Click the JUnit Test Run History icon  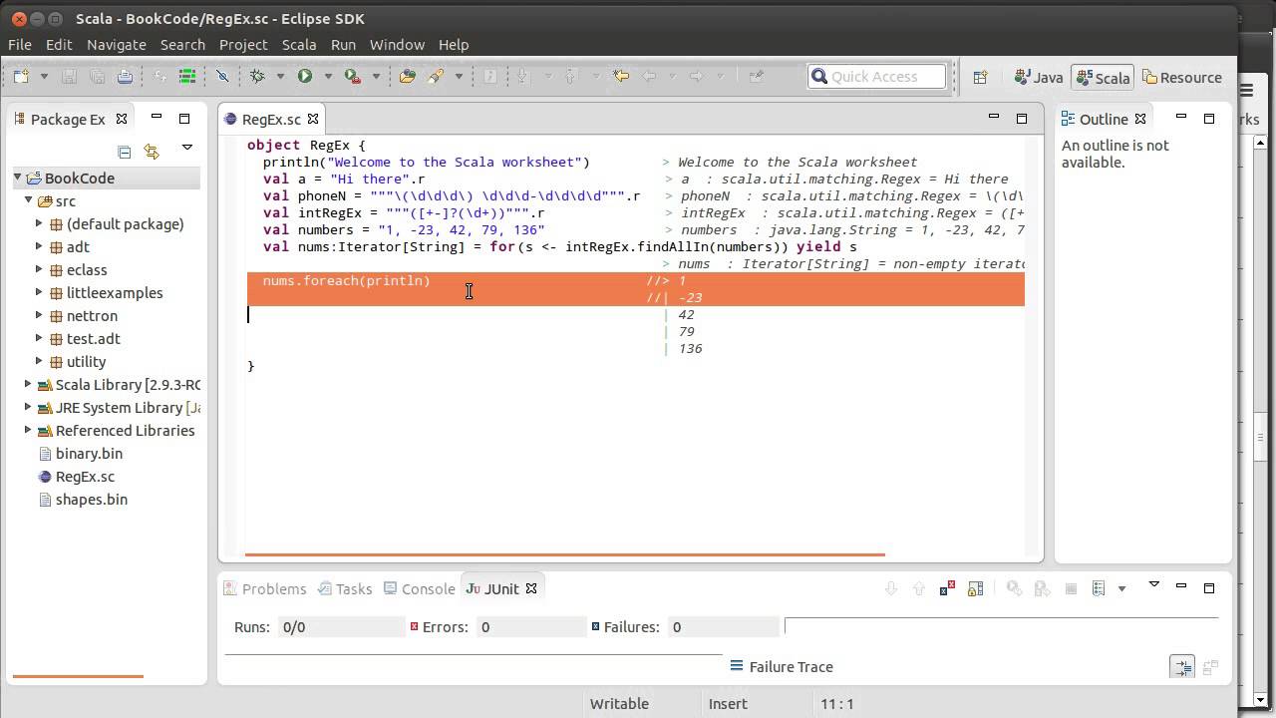(1098, 588)
